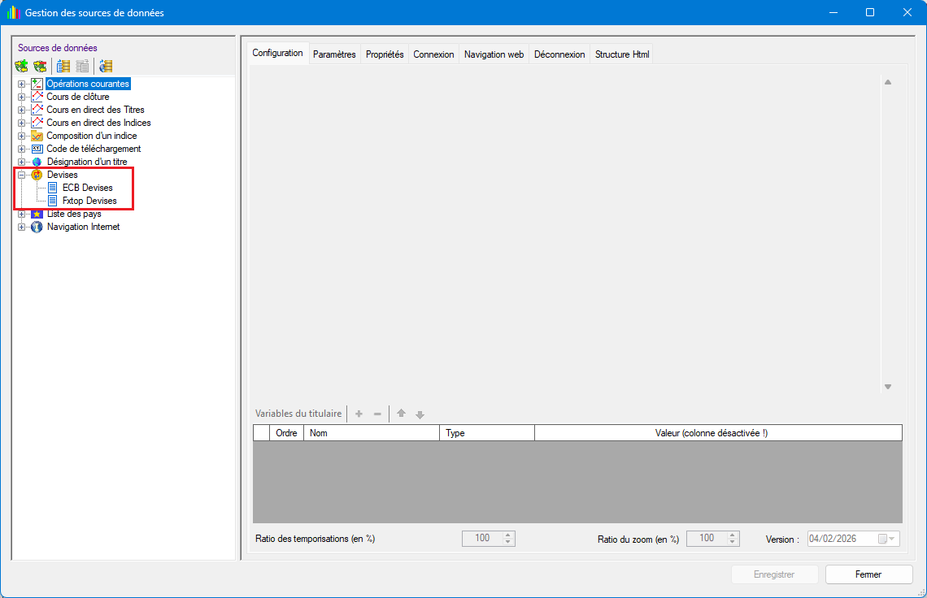The image size is (927, 598).
Task: Click the star flag icon of Liste des pays
Action: 37,214
